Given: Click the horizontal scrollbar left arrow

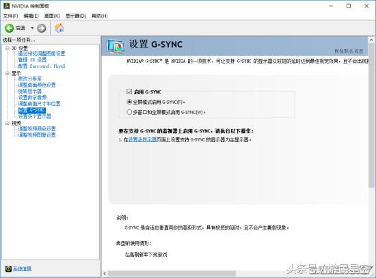Looking at the screenshot, I should coord(105,273).
